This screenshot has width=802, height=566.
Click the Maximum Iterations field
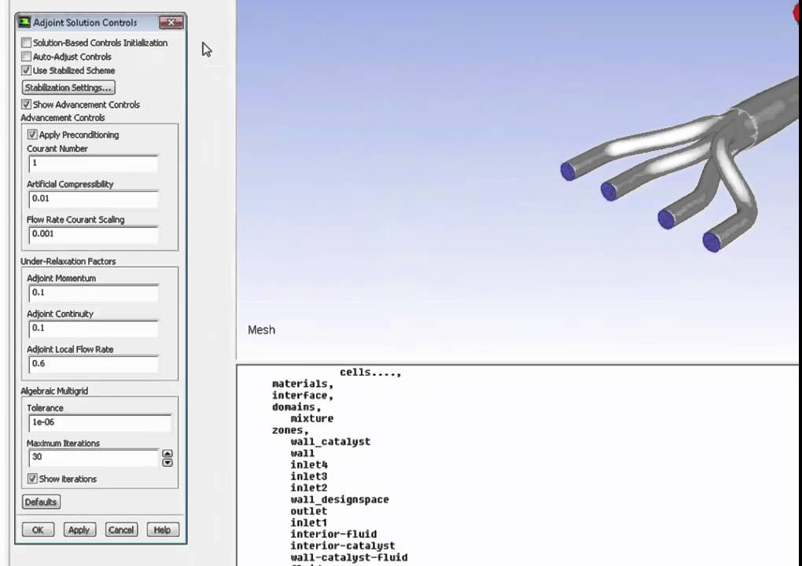[x=94, y=457]
